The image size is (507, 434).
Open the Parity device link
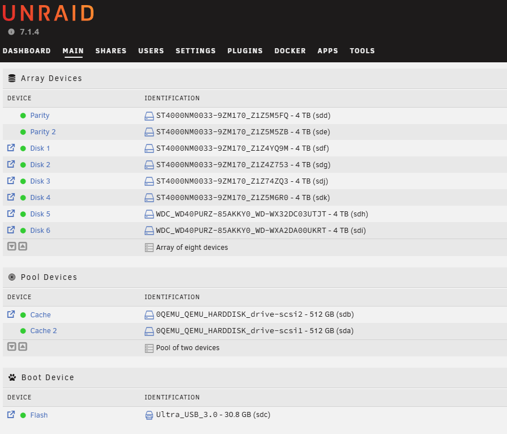pyautogui.click(x=40, y=116)
